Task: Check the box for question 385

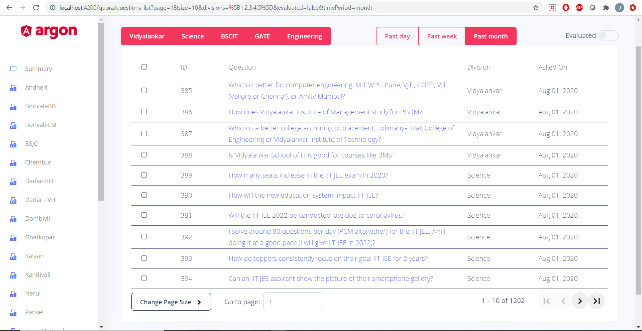Action: (x=144, y=90)
